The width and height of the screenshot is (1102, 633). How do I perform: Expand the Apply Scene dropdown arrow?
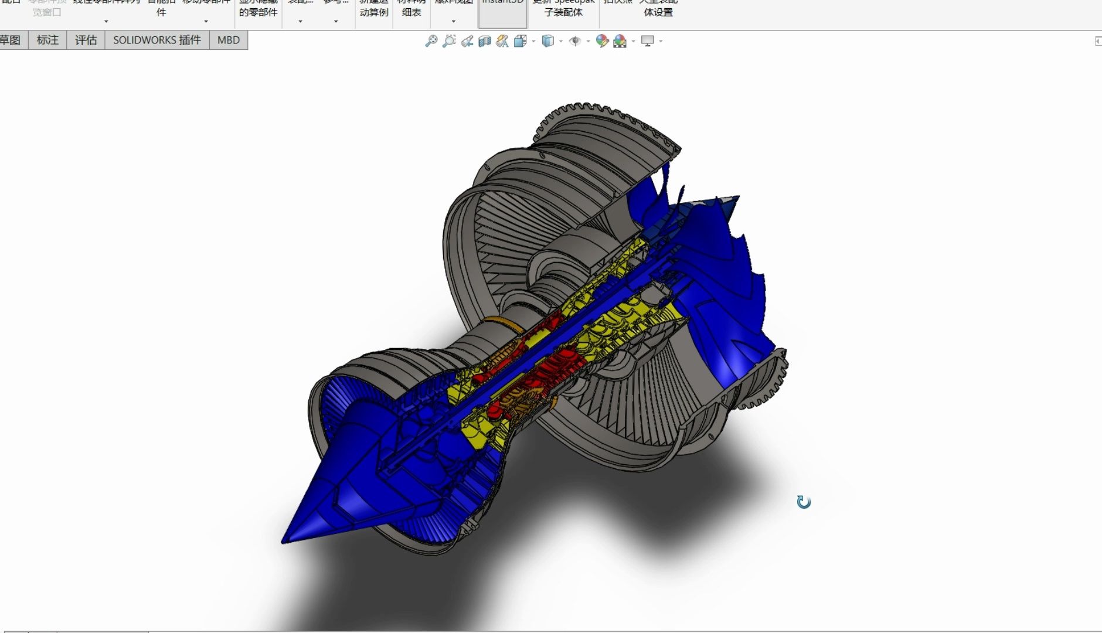[633, 41]
